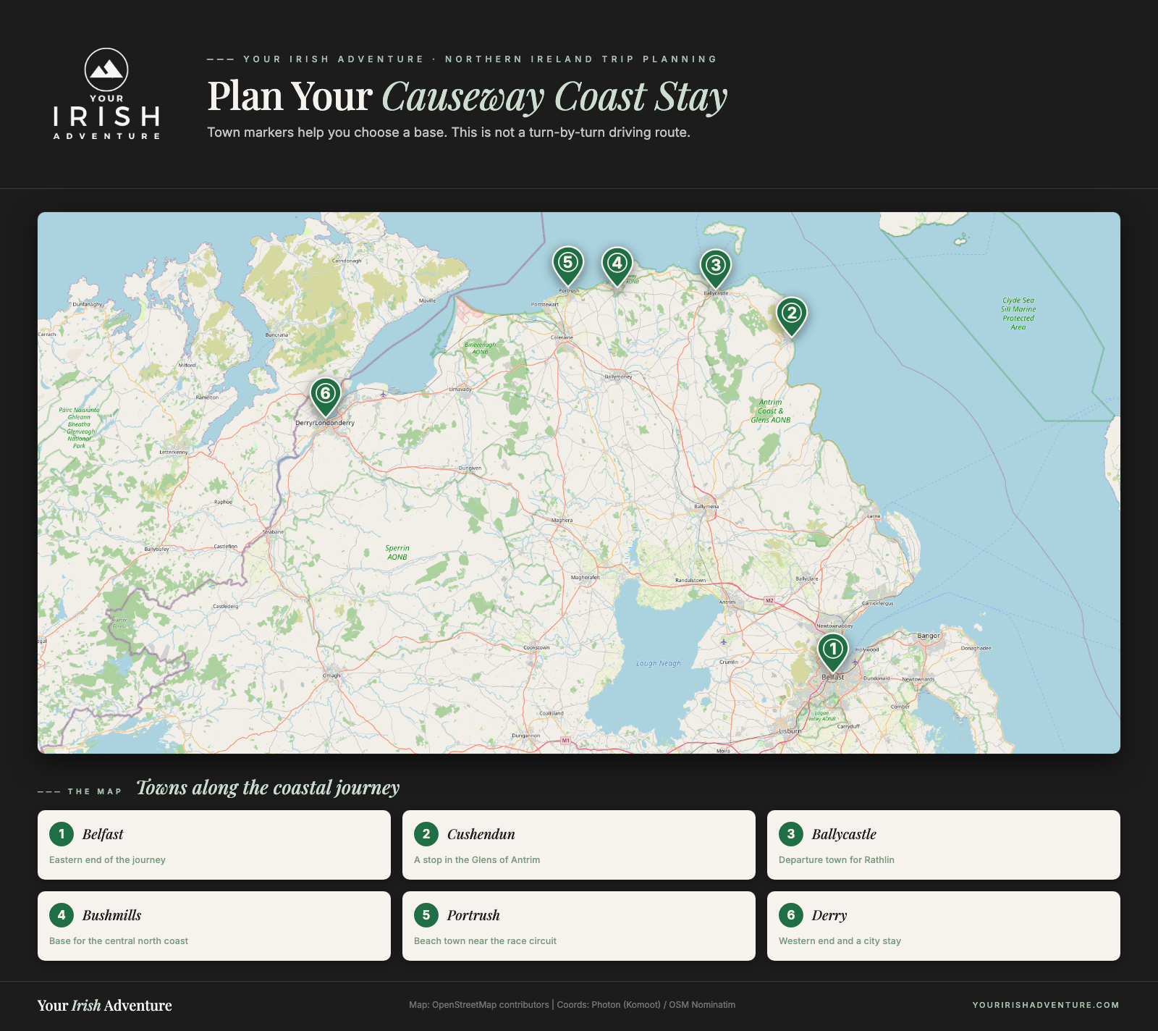Click "Western end and a city stay"
The height and width of the screenshot is (1031, 1158).
click(x=840, y=941)
